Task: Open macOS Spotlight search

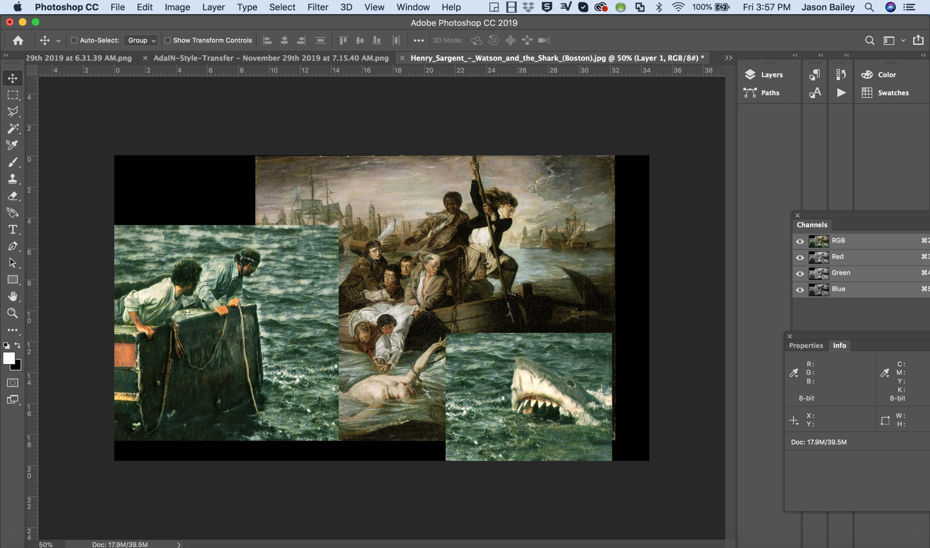Action: tap(869, 7)
